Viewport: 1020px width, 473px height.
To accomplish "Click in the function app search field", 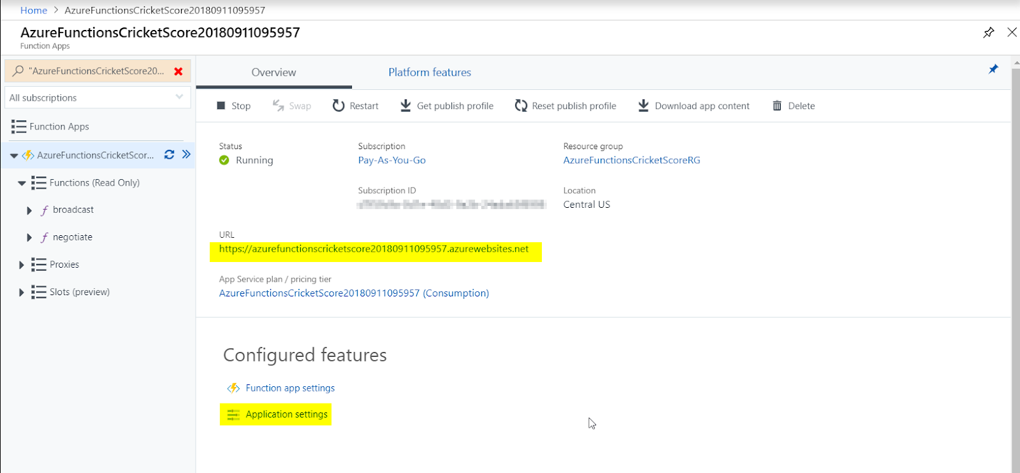I will click(x=97, y=71).
